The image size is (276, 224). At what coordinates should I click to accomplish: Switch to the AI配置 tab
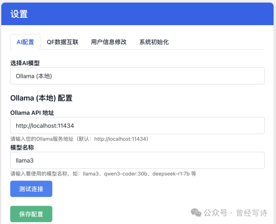[x=25, y=42]
